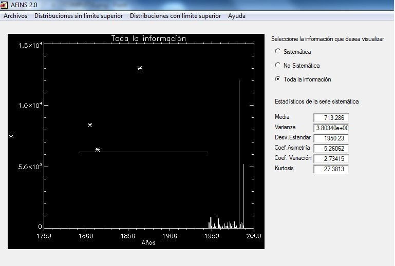Click the lowest asterisk data point on plot
This screenshot has width=395, height=266.
98,150
